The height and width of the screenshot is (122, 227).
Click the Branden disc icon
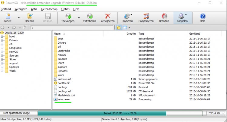point(164,17)
